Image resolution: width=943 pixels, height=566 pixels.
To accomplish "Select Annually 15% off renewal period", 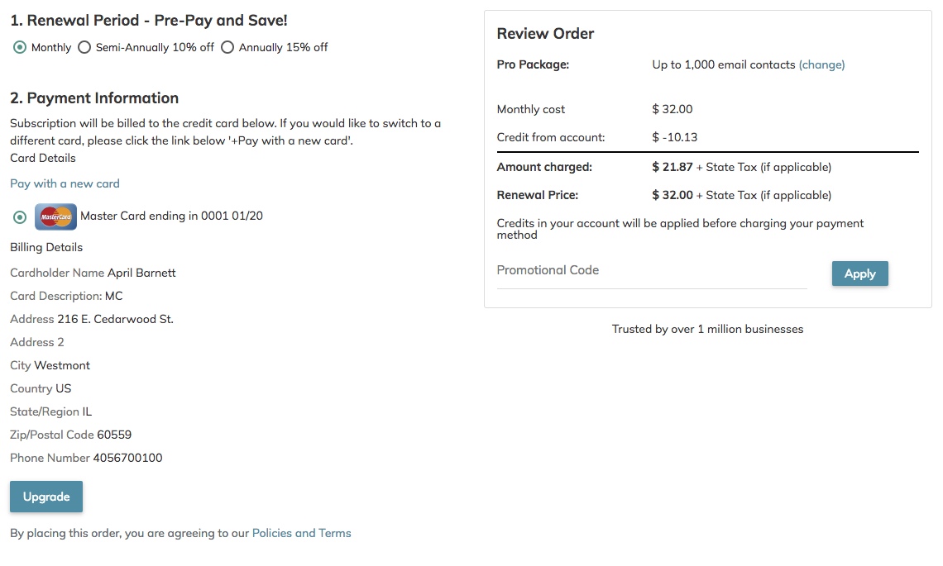I will pos(227,47).
